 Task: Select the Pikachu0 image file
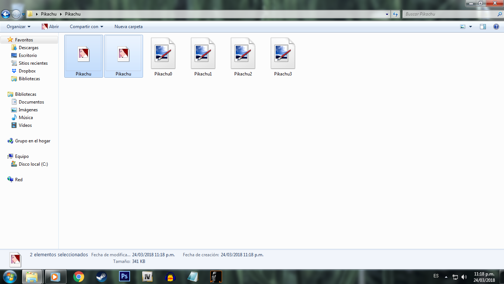tap(163, 57)
